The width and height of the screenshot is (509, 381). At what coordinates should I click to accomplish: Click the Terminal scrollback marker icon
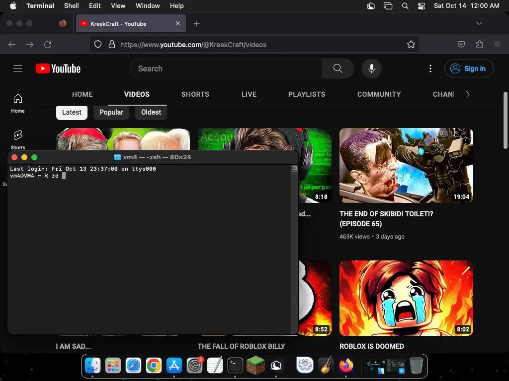click(294, 168)
